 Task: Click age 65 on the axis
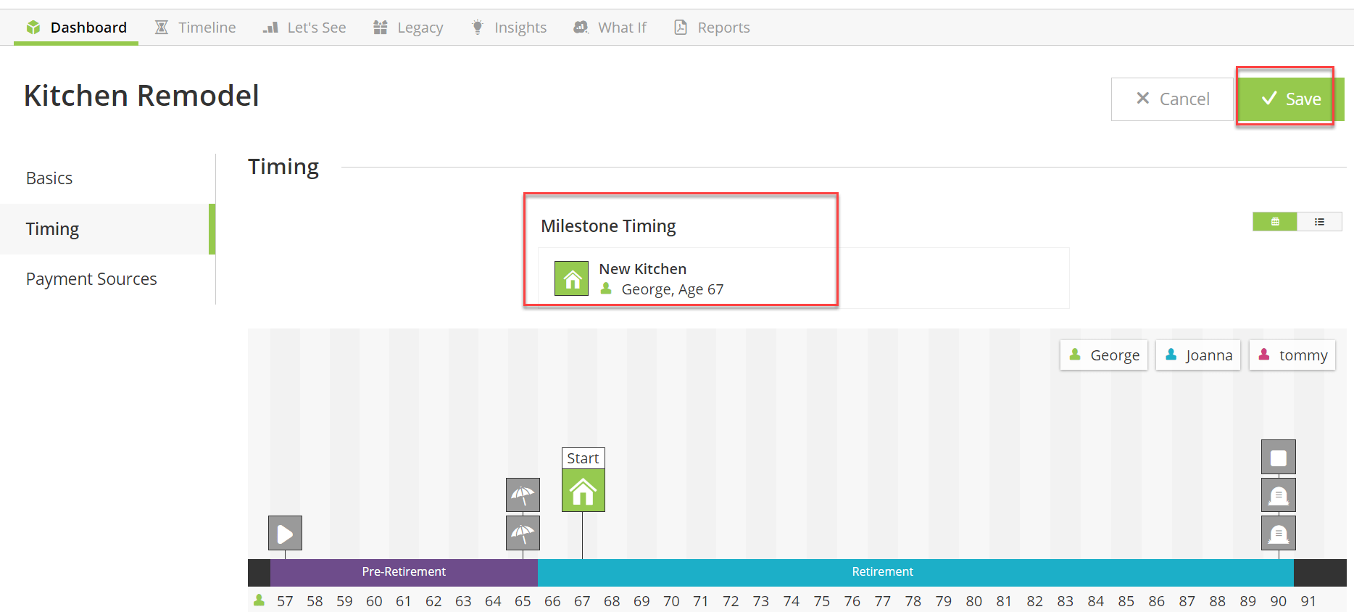(523, 601)
